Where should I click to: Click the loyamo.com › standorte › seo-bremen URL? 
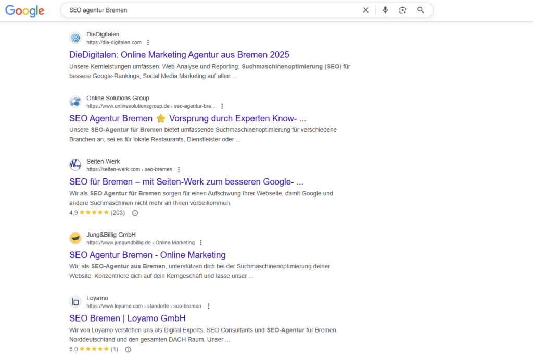point(144,306)
